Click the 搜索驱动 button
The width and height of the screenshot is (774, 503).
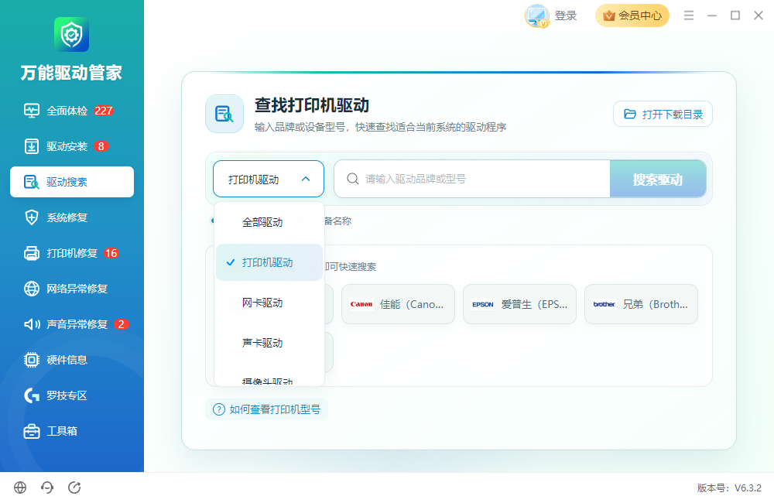click(658, 179)
